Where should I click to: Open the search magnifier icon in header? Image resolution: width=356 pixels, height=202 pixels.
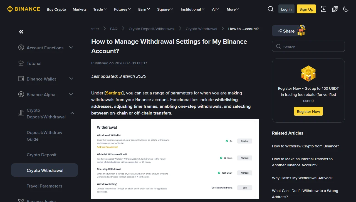(x=271, y=9)
